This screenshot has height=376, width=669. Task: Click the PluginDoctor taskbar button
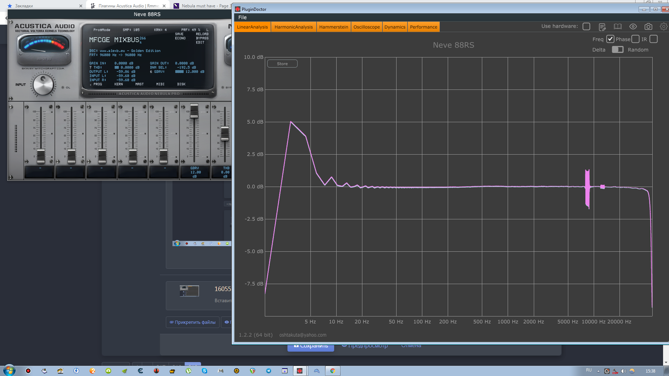(x=300, y=371)
